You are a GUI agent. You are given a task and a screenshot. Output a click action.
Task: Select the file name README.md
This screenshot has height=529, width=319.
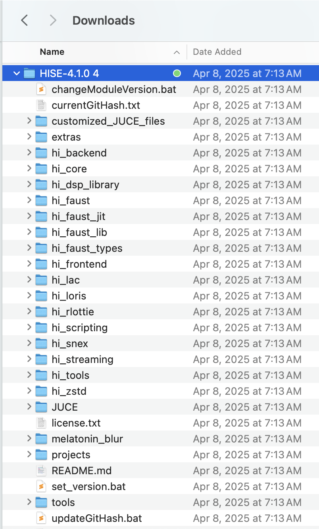click(x=82, y=471)
